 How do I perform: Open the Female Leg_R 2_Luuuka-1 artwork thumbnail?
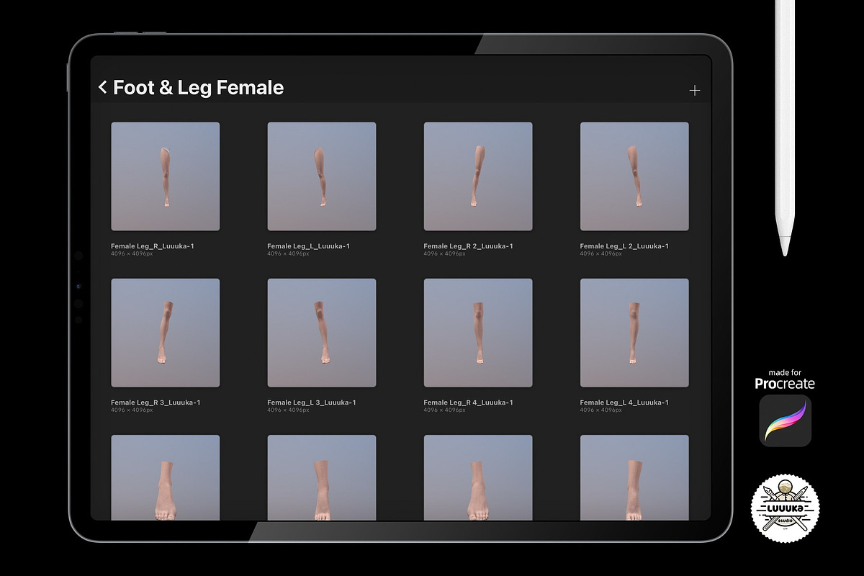[x=478, y=176]
